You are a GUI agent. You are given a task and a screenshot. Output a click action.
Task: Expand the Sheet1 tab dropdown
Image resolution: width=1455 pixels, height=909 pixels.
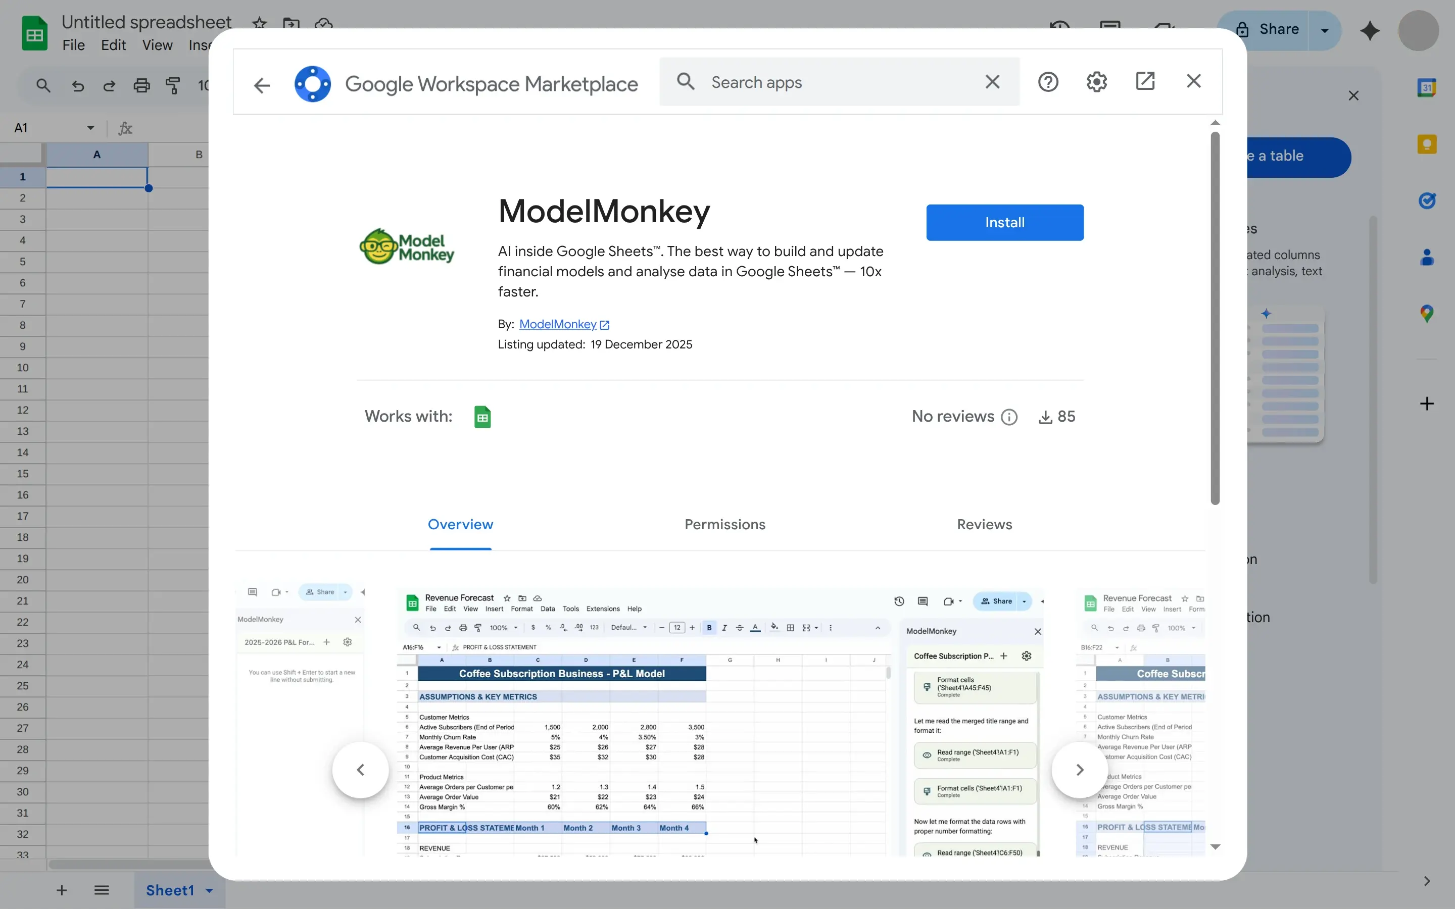click(x=209, y=890)
